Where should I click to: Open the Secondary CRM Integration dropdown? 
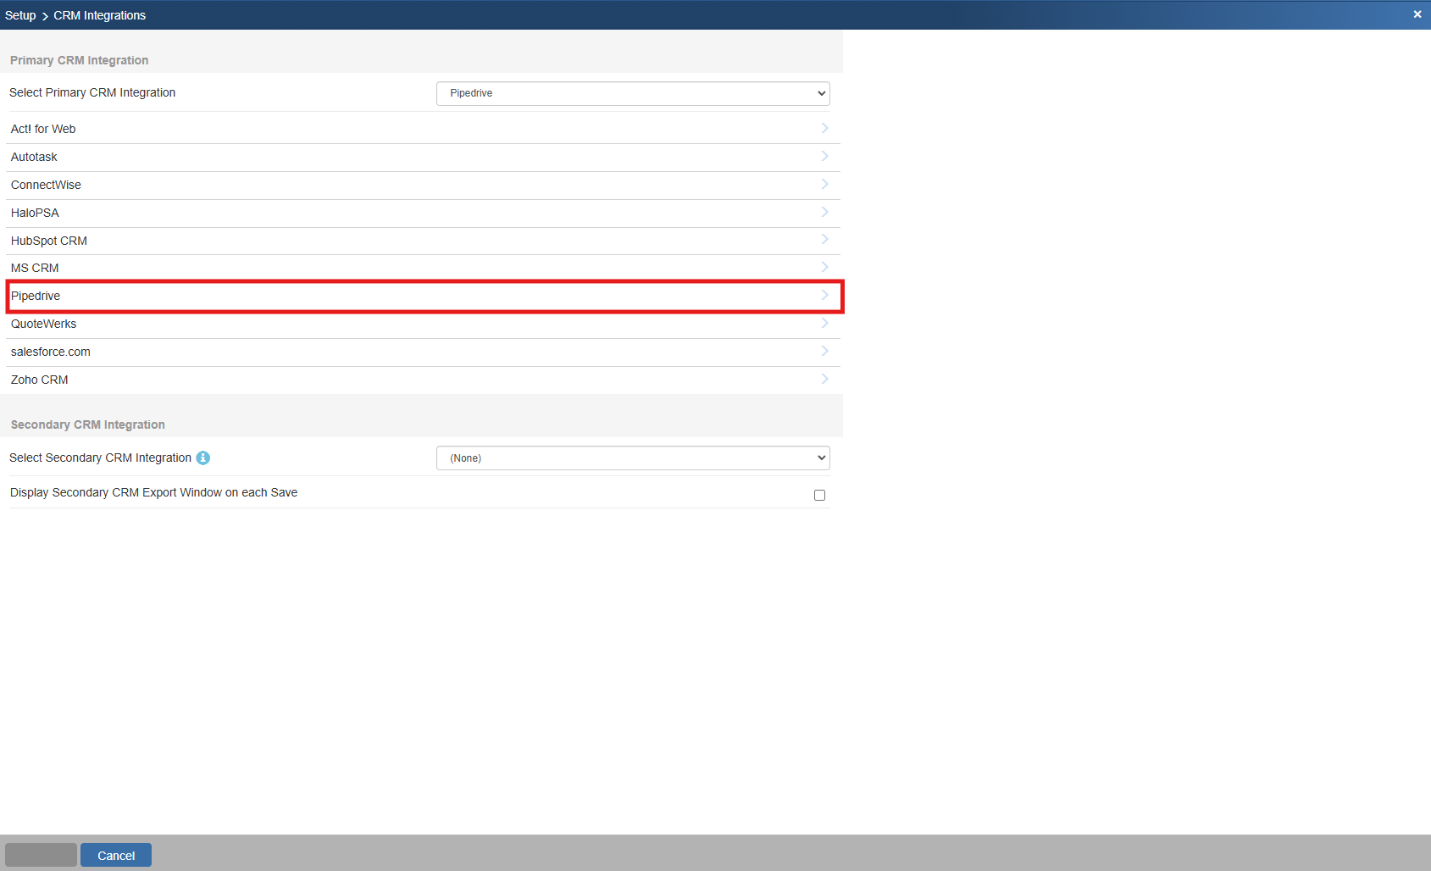(x=632, y=458)
